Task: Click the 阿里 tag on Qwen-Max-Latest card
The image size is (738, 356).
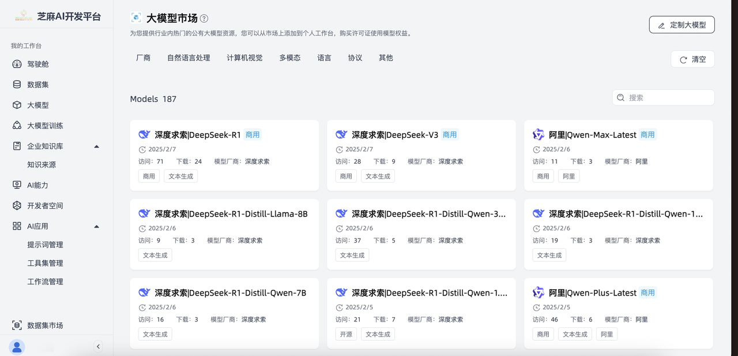Action: [568, 176]
